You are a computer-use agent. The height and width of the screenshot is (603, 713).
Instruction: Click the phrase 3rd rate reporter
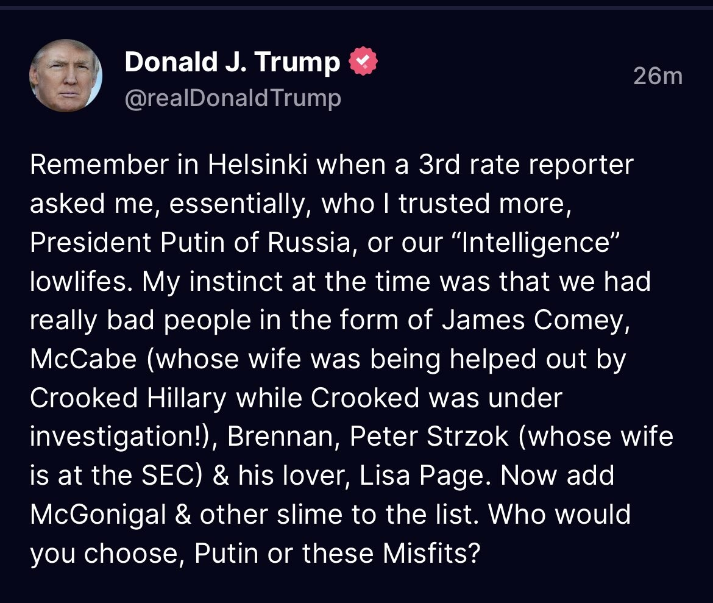[526, 164]
